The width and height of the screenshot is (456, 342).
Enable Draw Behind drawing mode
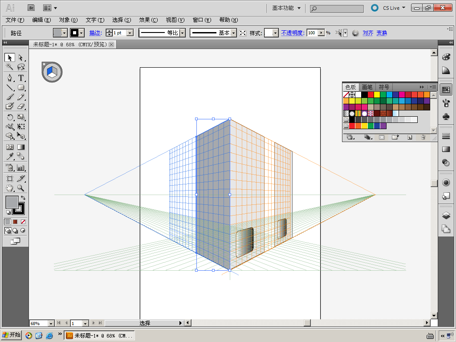[15, 231]
